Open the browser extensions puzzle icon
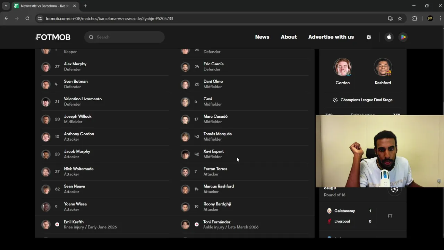The width and height of the screenshot is (444, 250). click(415, 18)
